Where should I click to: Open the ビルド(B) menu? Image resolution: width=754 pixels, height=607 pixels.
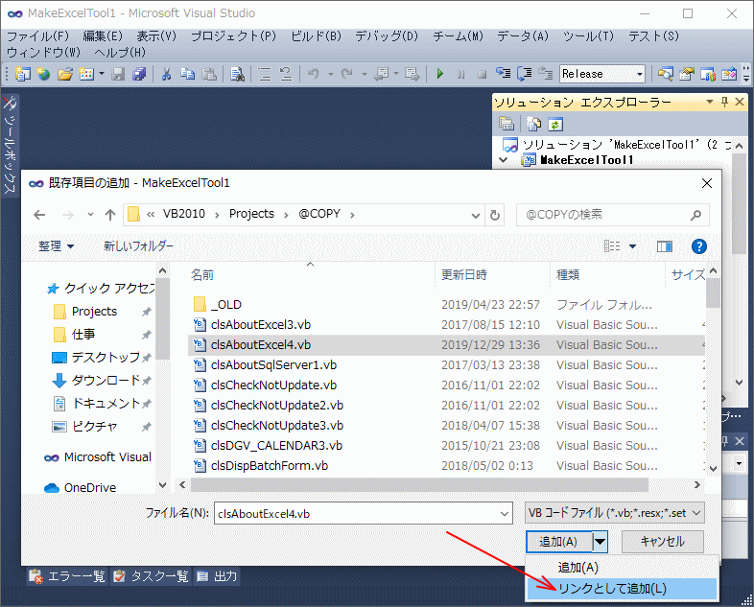tap(316, 36)
